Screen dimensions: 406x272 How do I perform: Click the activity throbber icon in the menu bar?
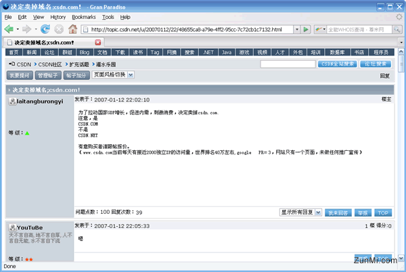pyautogui.click(x=399, y=17)
